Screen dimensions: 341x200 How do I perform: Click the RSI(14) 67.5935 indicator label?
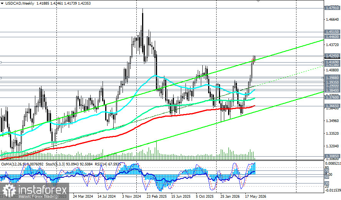tap(108, 164)
